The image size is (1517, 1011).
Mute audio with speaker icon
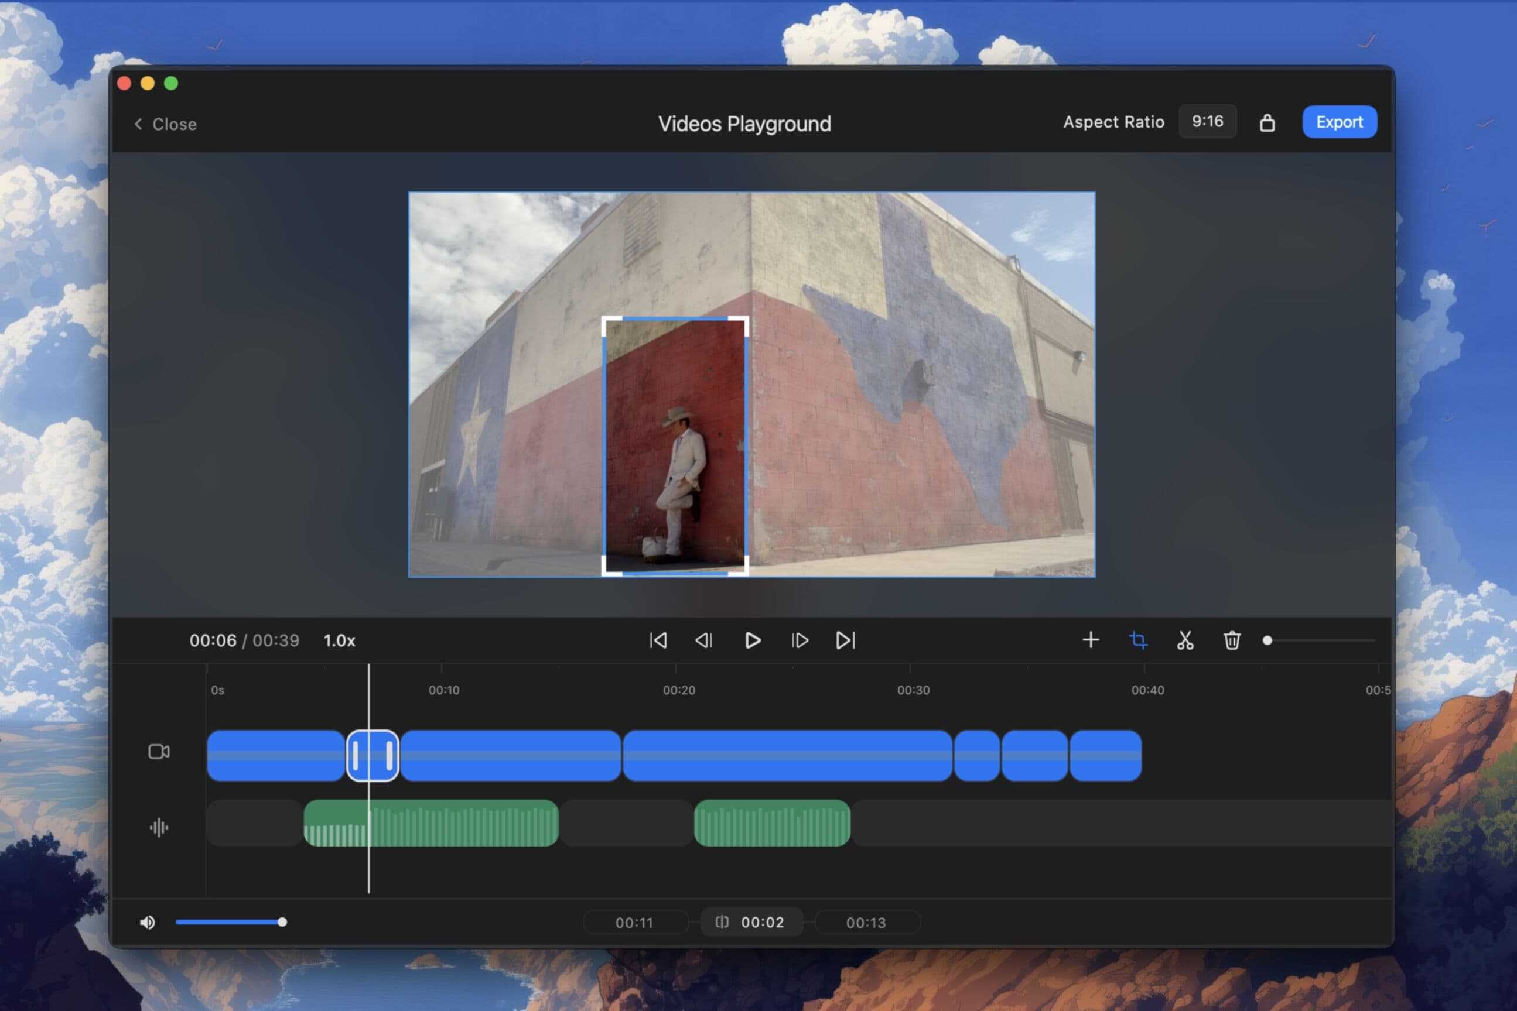148,922
